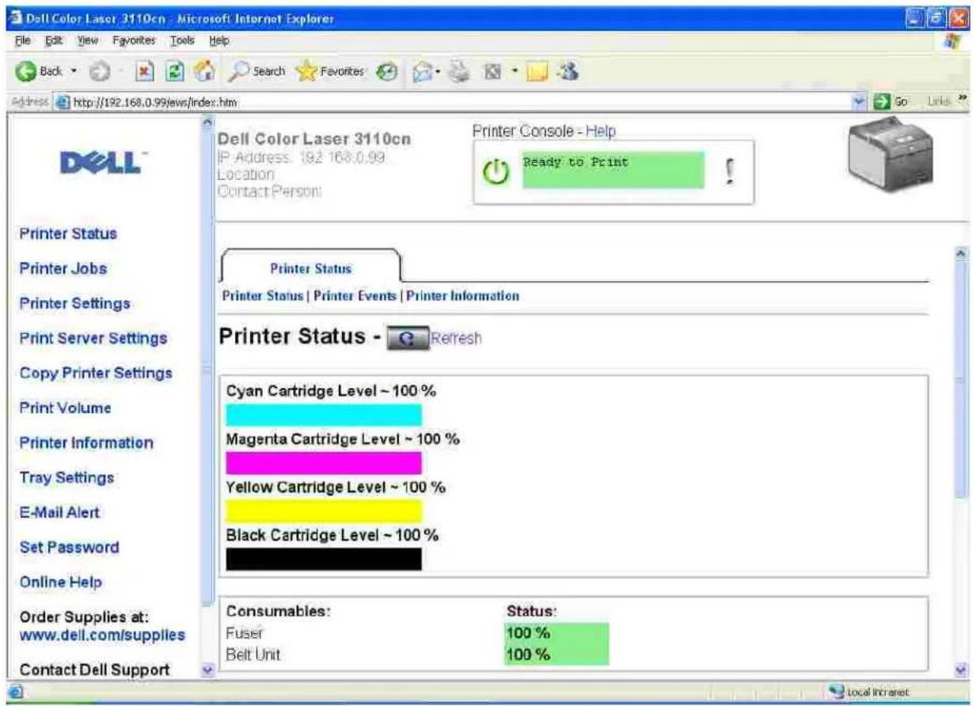
Task: Go to Printer Settings link
Action: tap(74, 303)
